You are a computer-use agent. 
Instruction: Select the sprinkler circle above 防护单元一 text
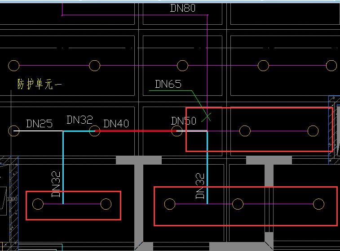[13, 66]
